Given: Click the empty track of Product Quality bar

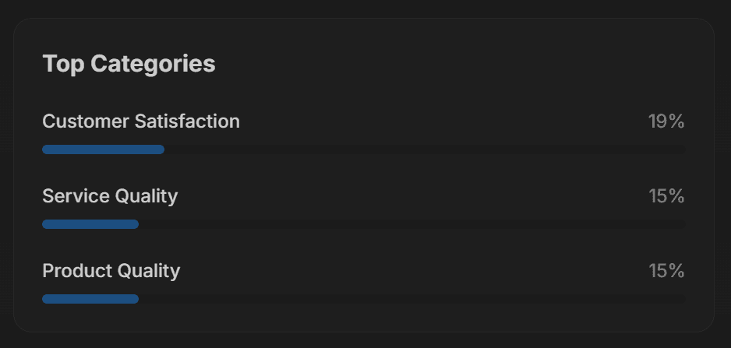Looking at the screenshot, I should tap(411, 299).
